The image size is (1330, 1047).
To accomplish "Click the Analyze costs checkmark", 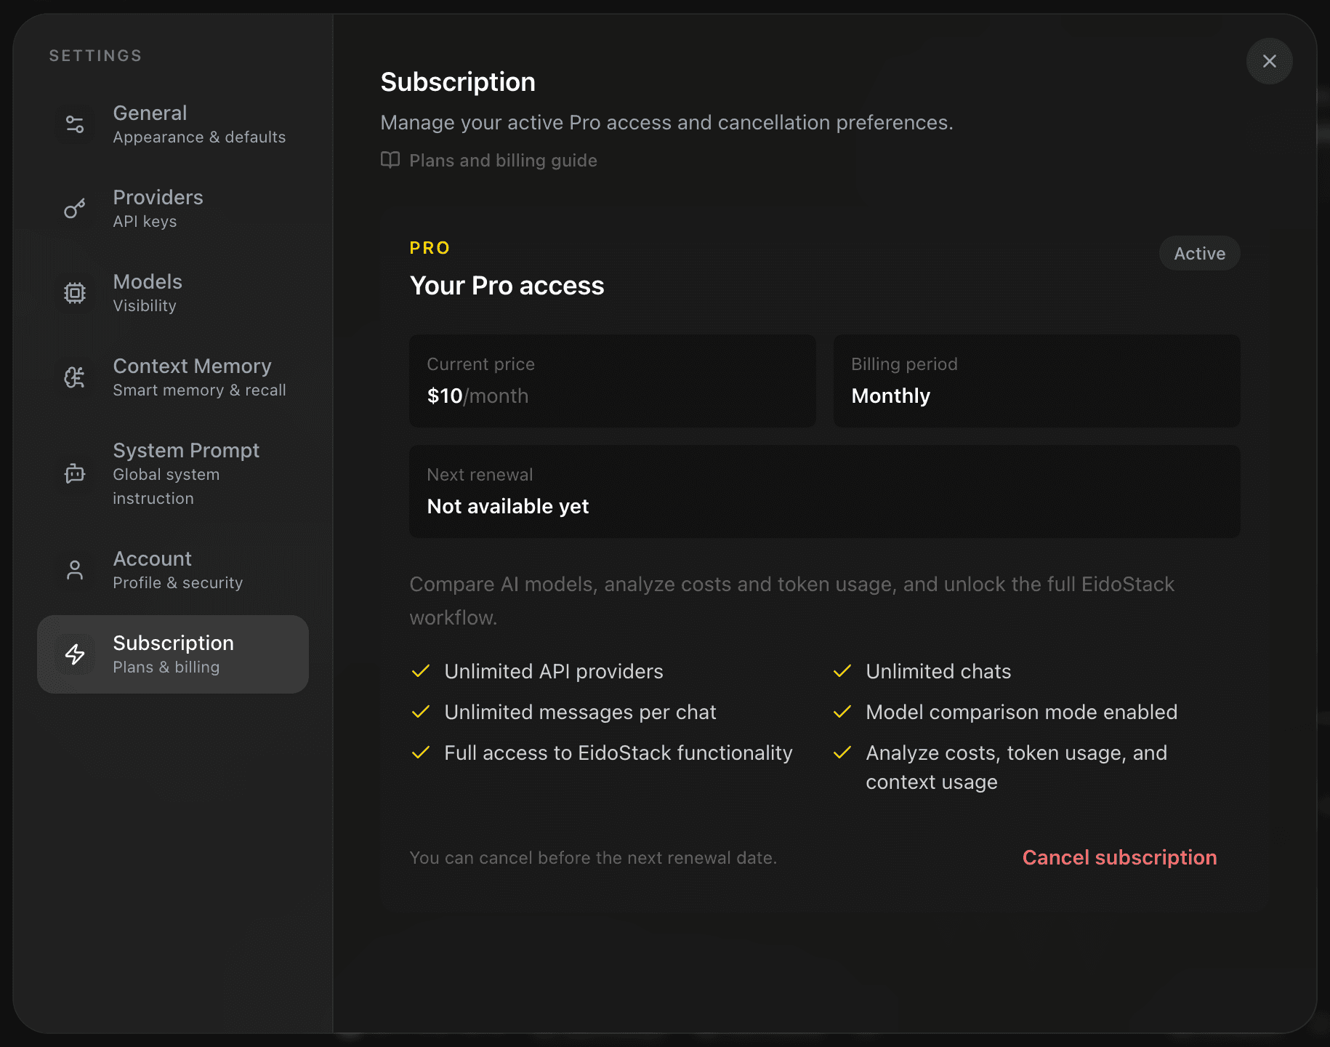I will click(x=842, y=753).
